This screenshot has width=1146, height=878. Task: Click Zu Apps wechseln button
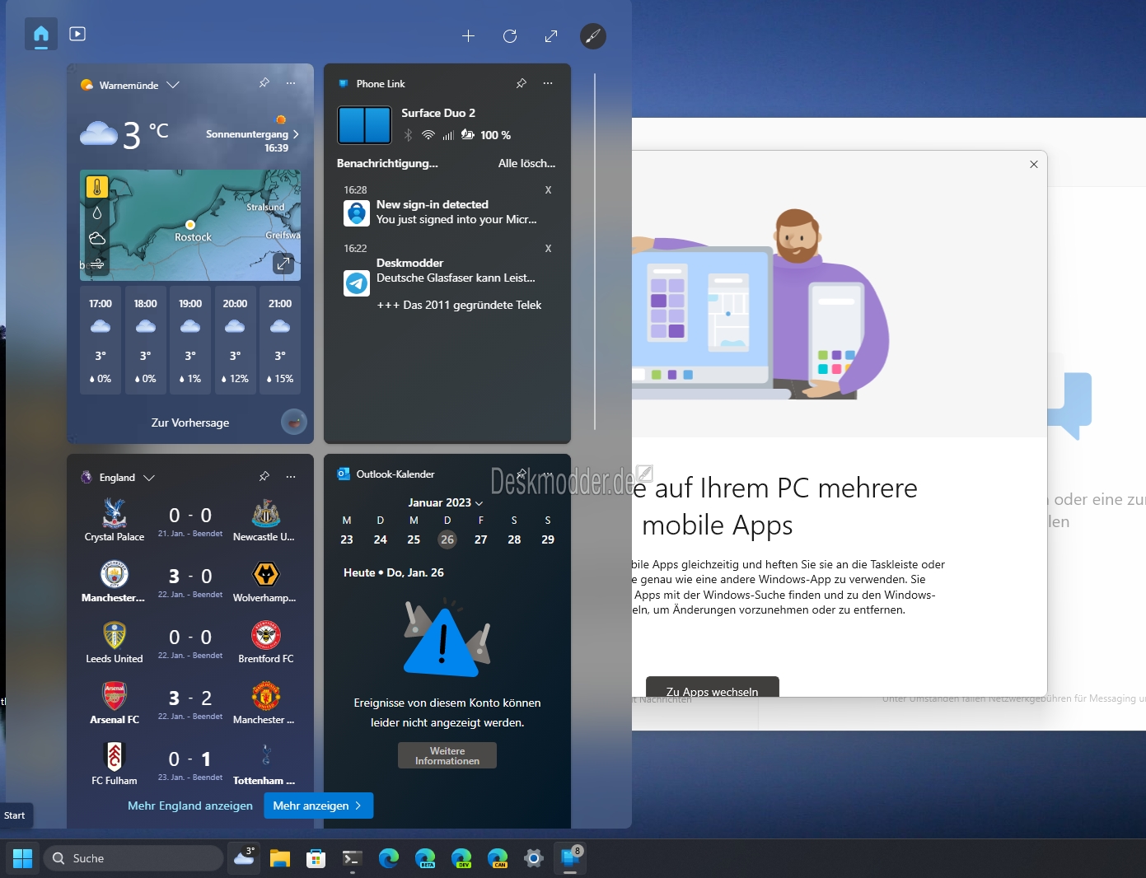[x=712, y=688]
